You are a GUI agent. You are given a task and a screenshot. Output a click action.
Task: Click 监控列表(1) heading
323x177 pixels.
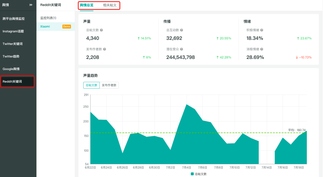[x=48, y=18]
